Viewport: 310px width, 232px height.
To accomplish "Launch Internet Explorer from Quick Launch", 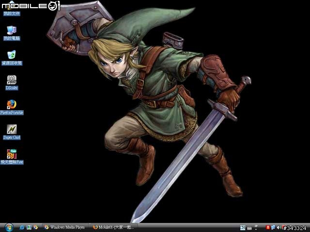I will pyautogui.click(x=22, y=228).
